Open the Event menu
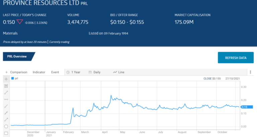Viewport: 257px width, 137px height. click(x=55, y=72)
